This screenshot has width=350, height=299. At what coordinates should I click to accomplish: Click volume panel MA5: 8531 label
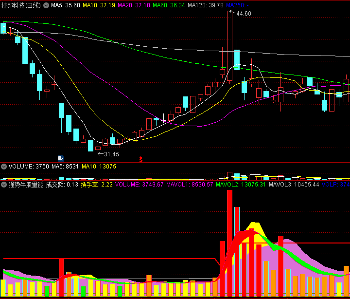pos(65,167)
